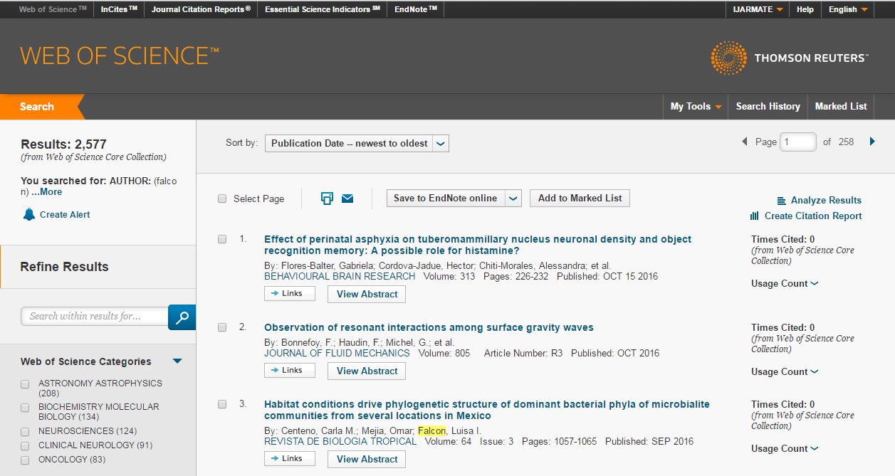Screen dimensions: 895x476
Task: View Abstract for the surface gravity waves article
Action: point(367,371)
